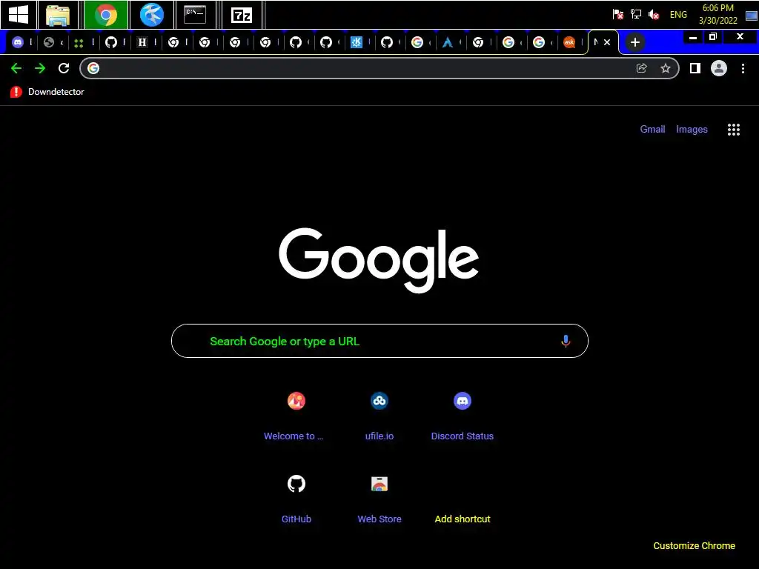759x569 pixels.
Task: Go forward to next page
Action: click(x=40, y=68)
